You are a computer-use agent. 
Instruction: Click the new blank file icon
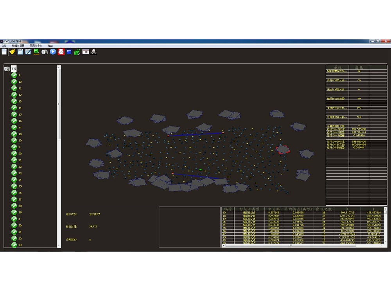[x=4, y=52]
